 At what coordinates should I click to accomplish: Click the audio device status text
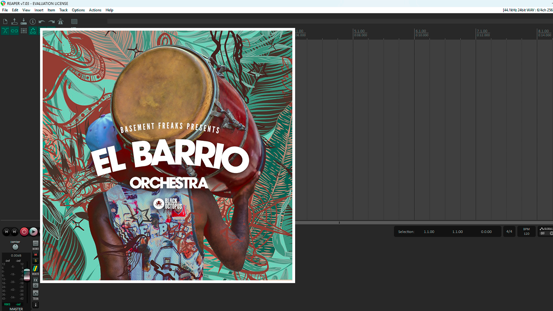pyautogui.click(x=527, y=10)
